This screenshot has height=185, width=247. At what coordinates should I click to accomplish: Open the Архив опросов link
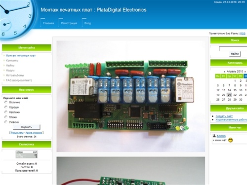pyautogui.click(x=34, y=133)
